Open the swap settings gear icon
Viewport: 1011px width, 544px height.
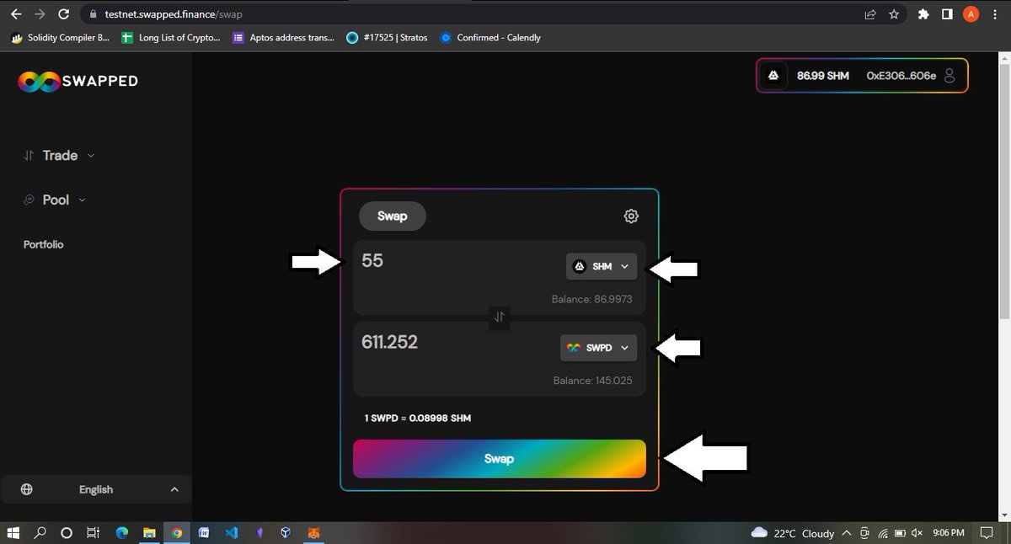[x=631, y=216]
